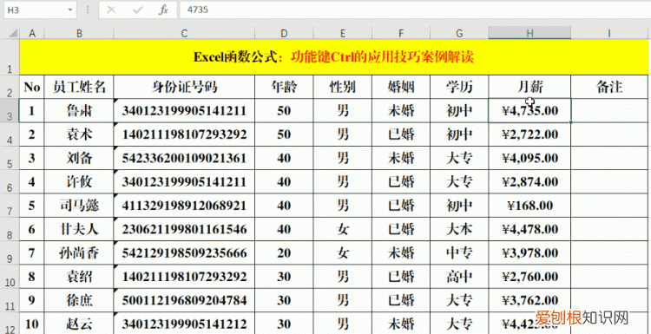651x334 pixels.
Task: Click the confirm entry checkmark icon
Action: 137,10
